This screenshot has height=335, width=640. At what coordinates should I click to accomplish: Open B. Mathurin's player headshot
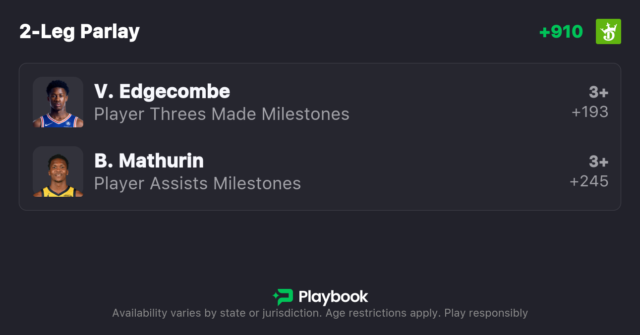click(58, 171)
